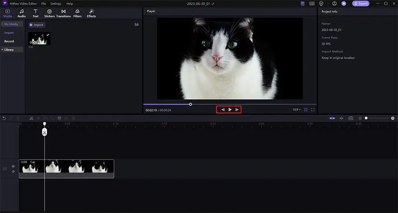Open the Transitions panel
398x213 pixels.
click(x=63, y=13)
